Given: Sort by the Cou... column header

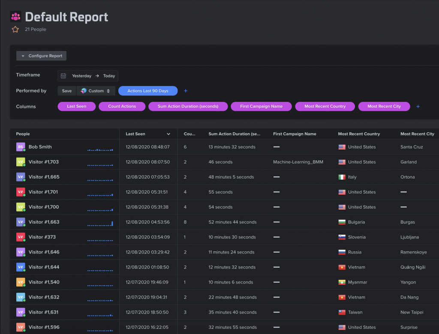Looking at the screenshot, I should click(x=189, y=134).
